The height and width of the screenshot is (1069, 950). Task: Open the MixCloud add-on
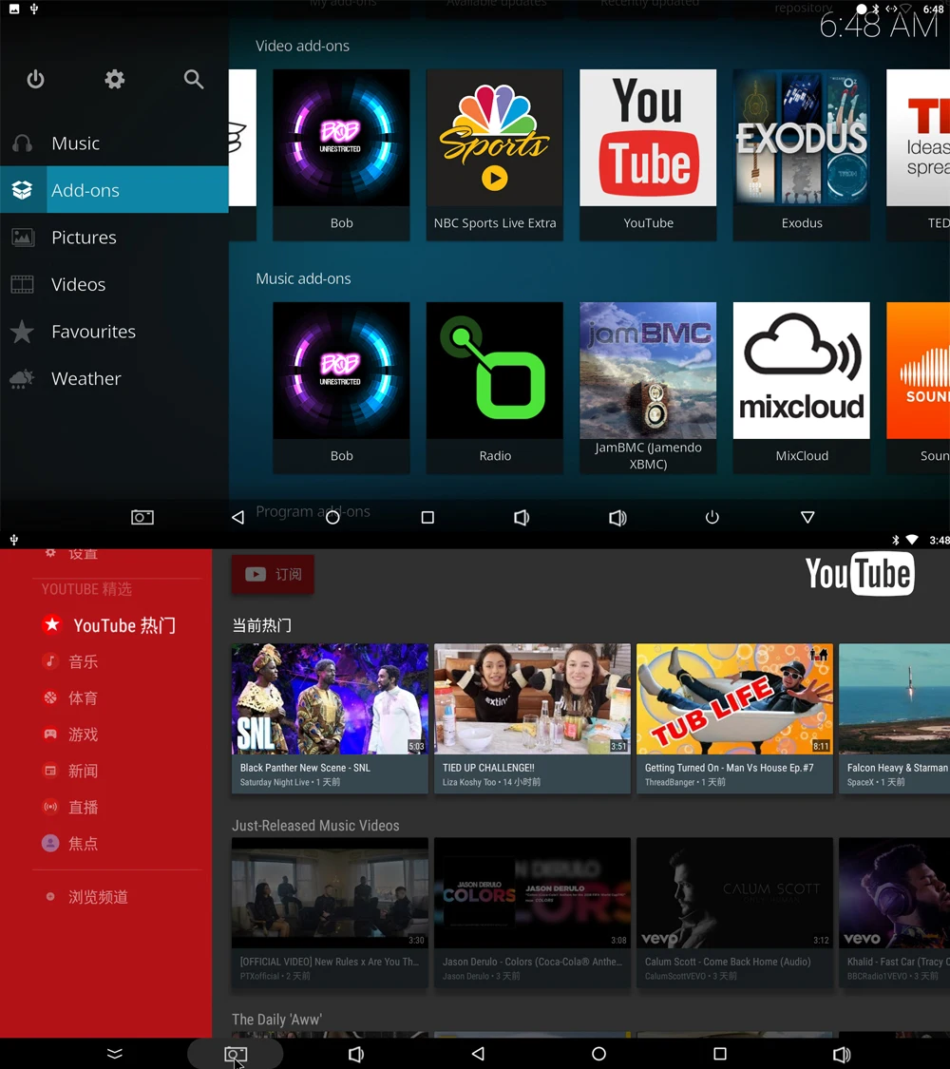tap(802, 388)
